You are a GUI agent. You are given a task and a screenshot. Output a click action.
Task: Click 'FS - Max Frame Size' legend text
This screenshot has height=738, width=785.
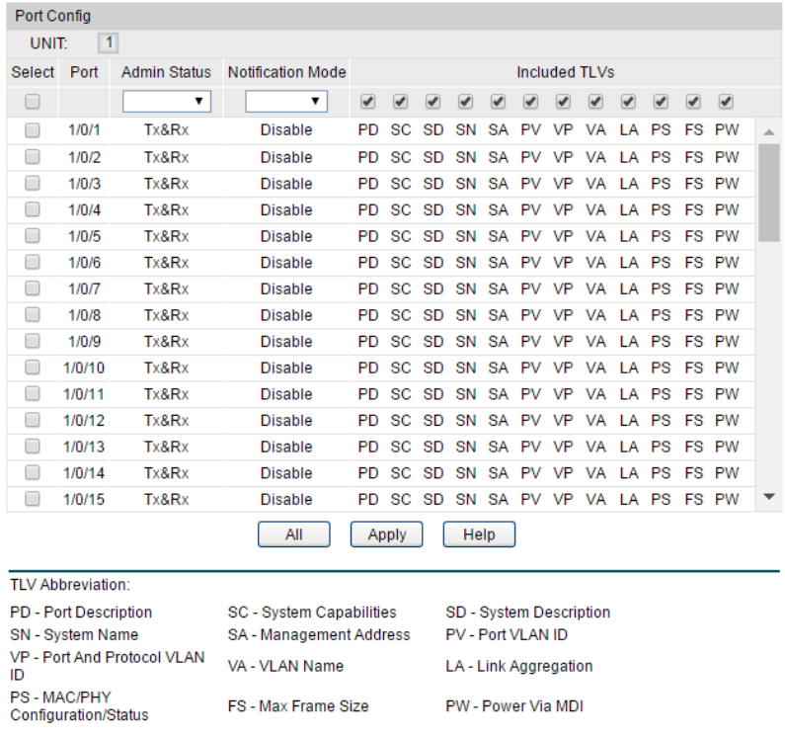point(298,706)
